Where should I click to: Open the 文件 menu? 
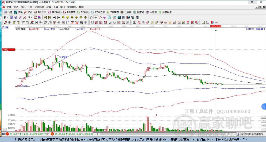click(x=9, y=7)
